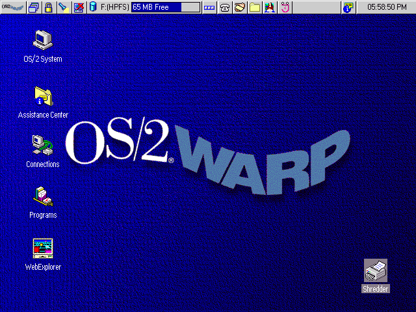This screenshot has width=416, height=312.
Task: Click the shutdown computer icon with red X
Action: pos(79,7)
